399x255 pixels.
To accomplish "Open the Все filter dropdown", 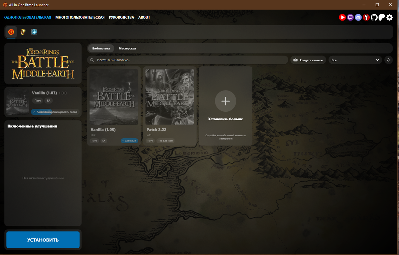I will click(x=355, y=60).
